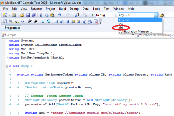The image size is (174, 116).
Task: Click the Clear Bookmarks red X icon
Action: point(96,21)
